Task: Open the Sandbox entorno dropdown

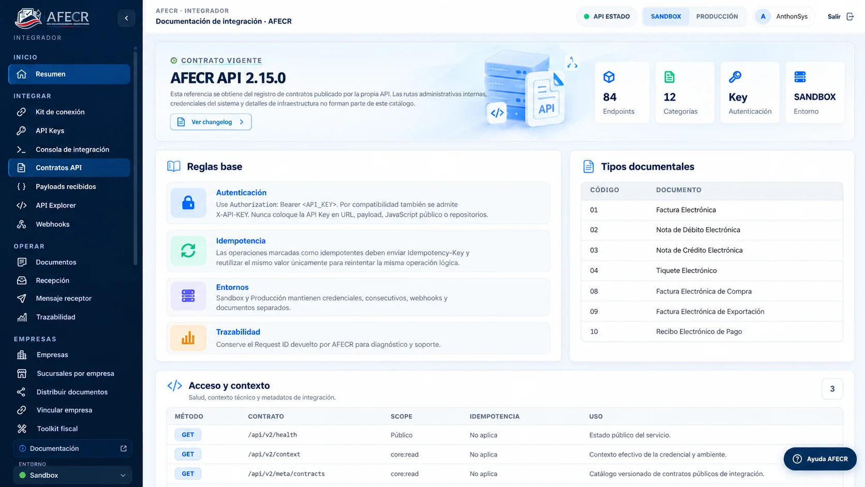Action: [72, 475]
